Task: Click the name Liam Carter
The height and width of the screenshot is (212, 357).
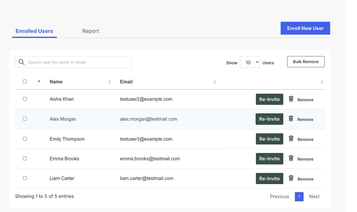Action: pyautogui.click(x=62, y=179)
